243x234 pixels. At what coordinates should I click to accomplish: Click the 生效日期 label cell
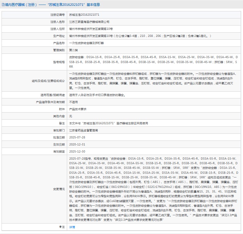(34, 145)
